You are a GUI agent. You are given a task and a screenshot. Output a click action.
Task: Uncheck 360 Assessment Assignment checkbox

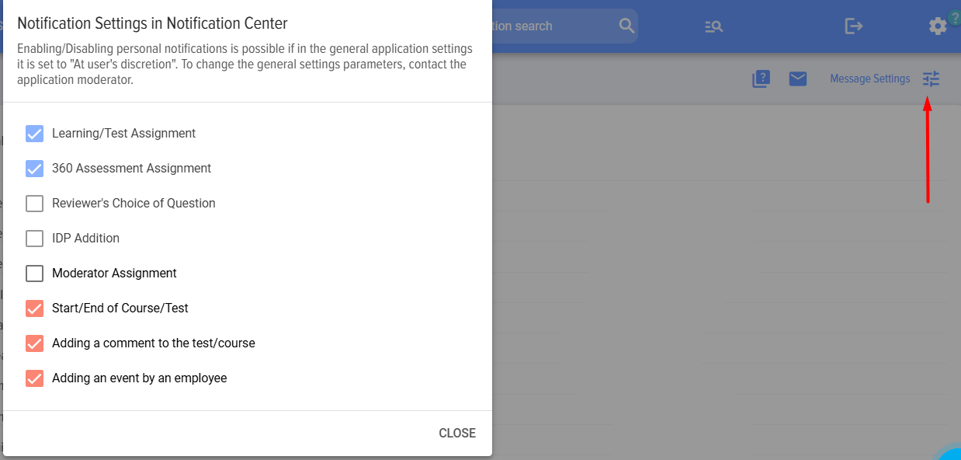(x=34, y=169)
